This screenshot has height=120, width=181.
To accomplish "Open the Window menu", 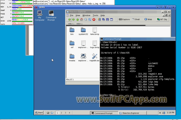I will [x=86, y=15].
